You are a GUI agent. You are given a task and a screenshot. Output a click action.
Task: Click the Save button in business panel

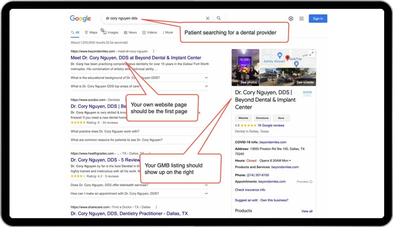[x=281, y=118]
